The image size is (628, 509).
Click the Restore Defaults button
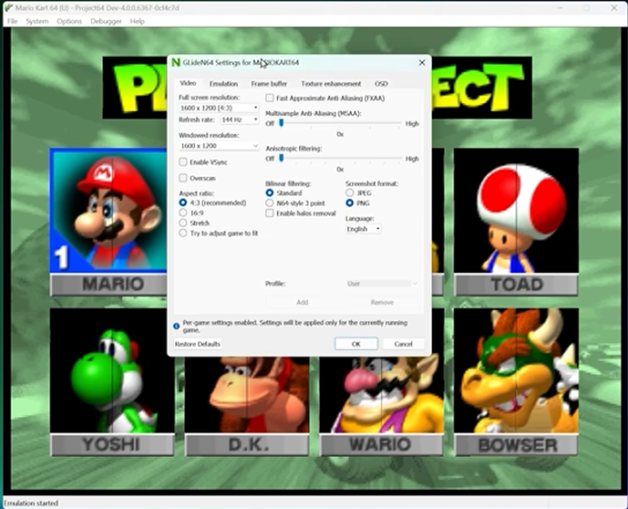click(198, 344)
